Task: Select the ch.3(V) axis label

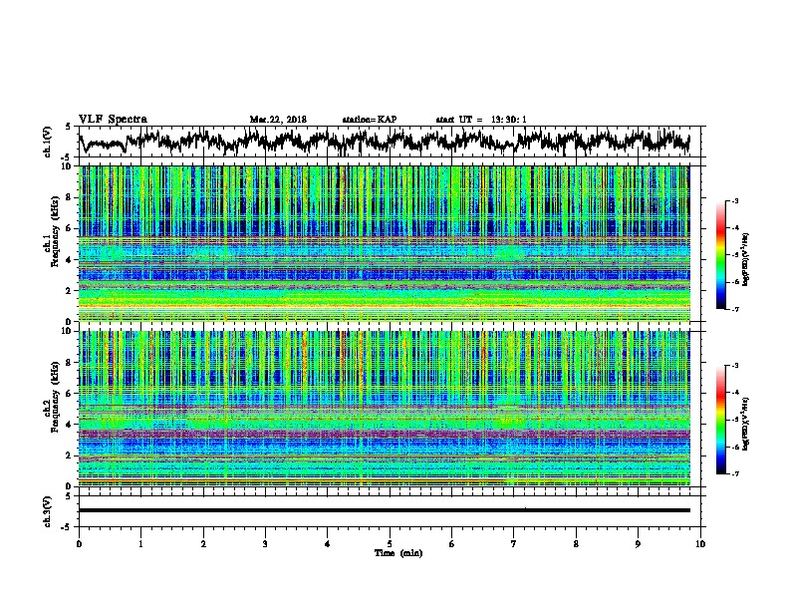Action: (x=48, y=511)
